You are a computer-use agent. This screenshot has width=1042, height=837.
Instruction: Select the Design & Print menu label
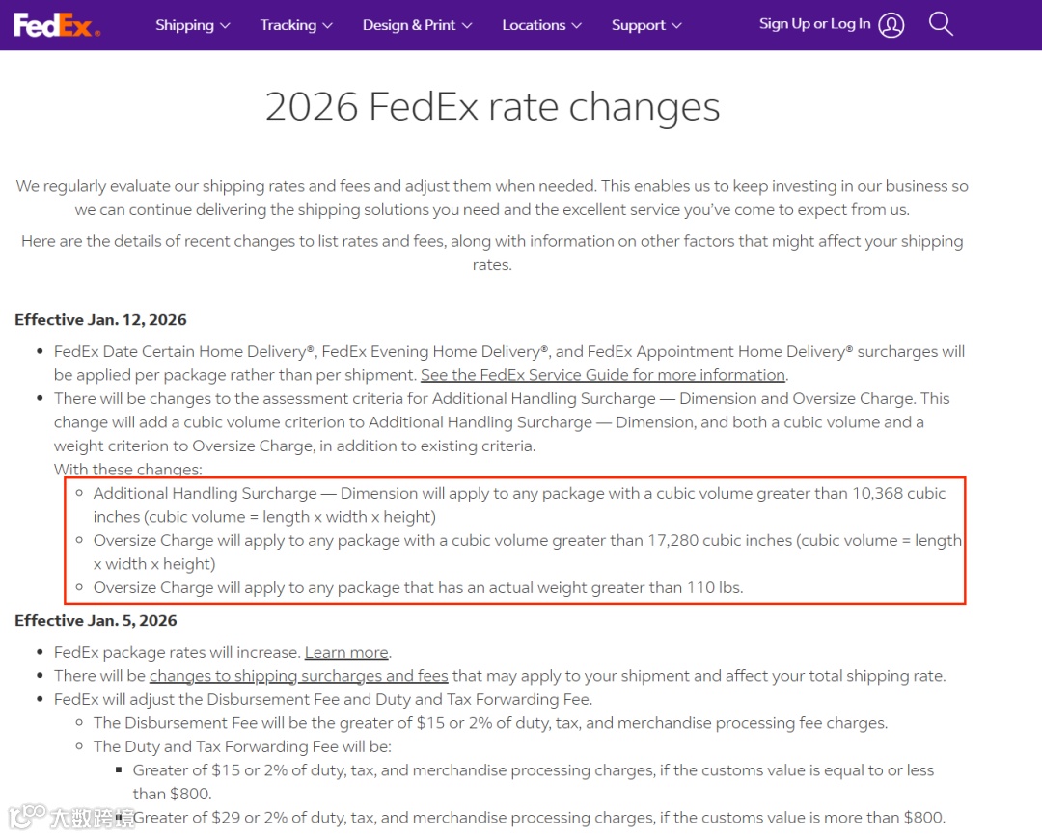point(409,25)
